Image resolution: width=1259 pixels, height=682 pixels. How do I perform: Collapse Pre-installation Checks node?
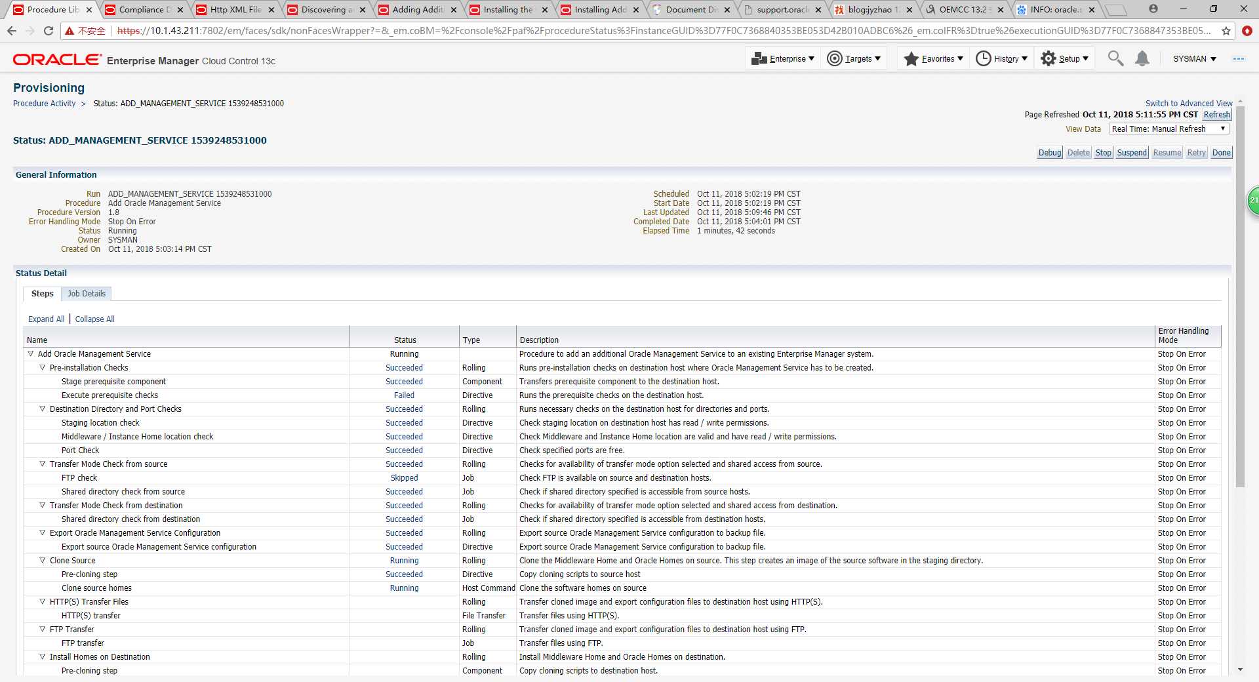click(x=42, y=368)
